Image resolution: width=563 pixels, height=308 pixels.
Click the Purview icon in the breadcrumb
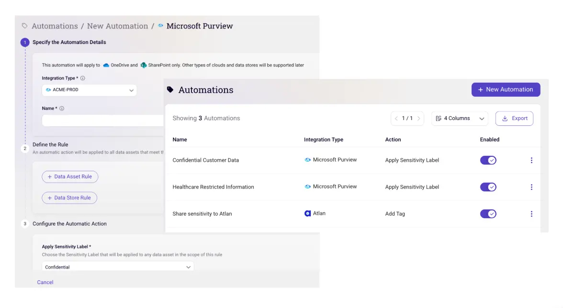pos(160,25)
